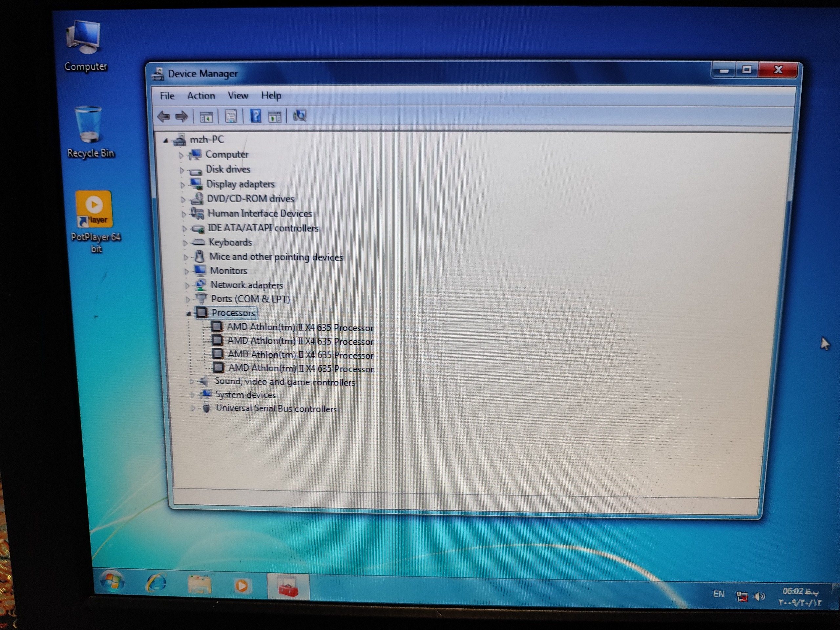Screen dimensions: 840x630
Task: Expand the Keyboards arrow
Action: coord(185,243)
